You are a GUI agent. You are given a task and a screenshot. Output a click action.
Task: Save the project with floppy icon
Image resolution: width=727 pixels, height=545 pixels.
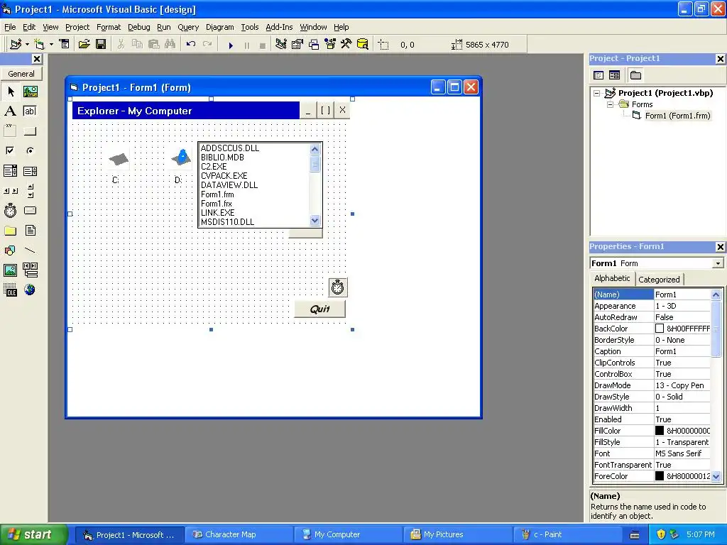(101, 44)
